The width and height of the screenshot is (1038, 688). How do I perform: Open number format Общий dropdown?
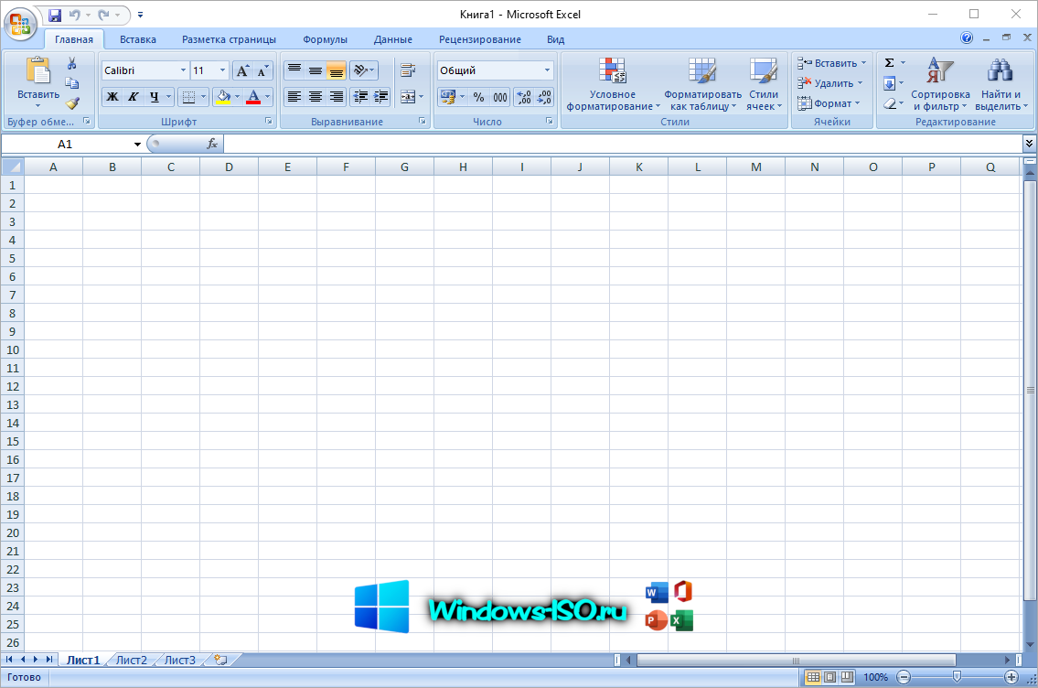548,70
